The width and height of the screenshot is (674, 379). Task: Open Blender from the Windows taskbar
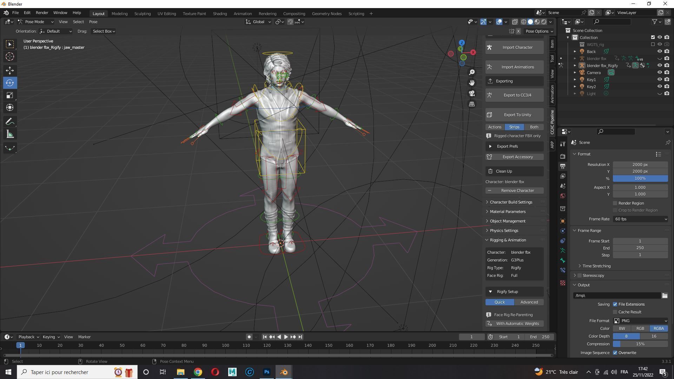[284, 372]
